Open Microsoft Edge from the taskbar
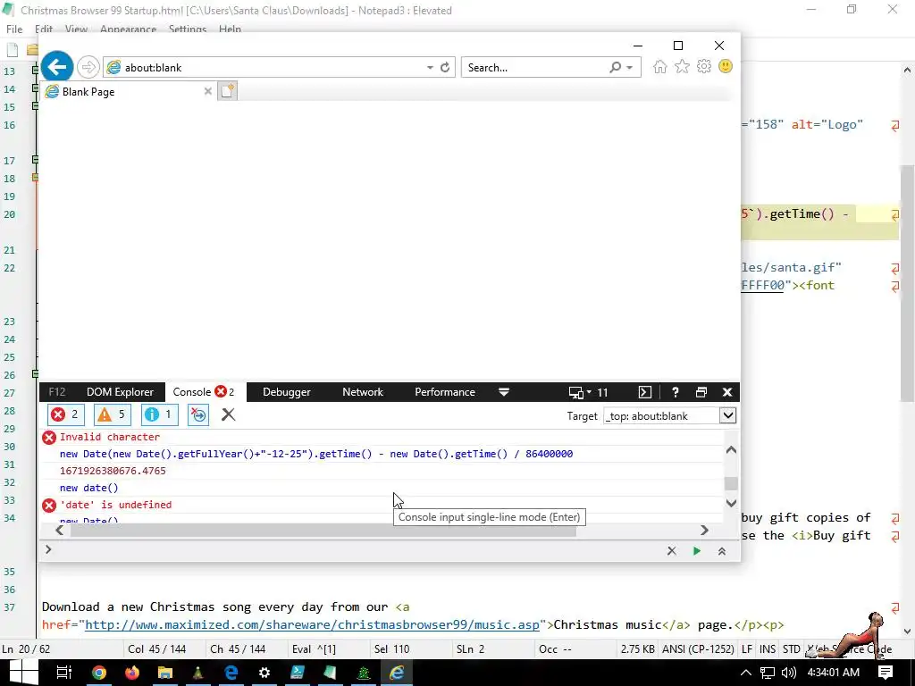 [231, 673]
